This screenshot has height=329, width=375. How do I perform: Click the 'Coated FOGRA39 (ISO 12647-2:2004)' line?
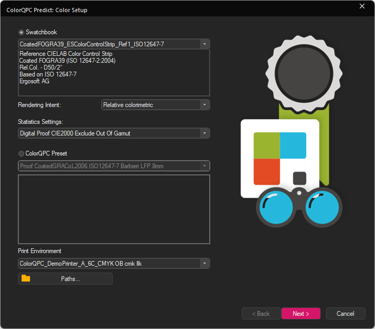[x=67, y=61]
